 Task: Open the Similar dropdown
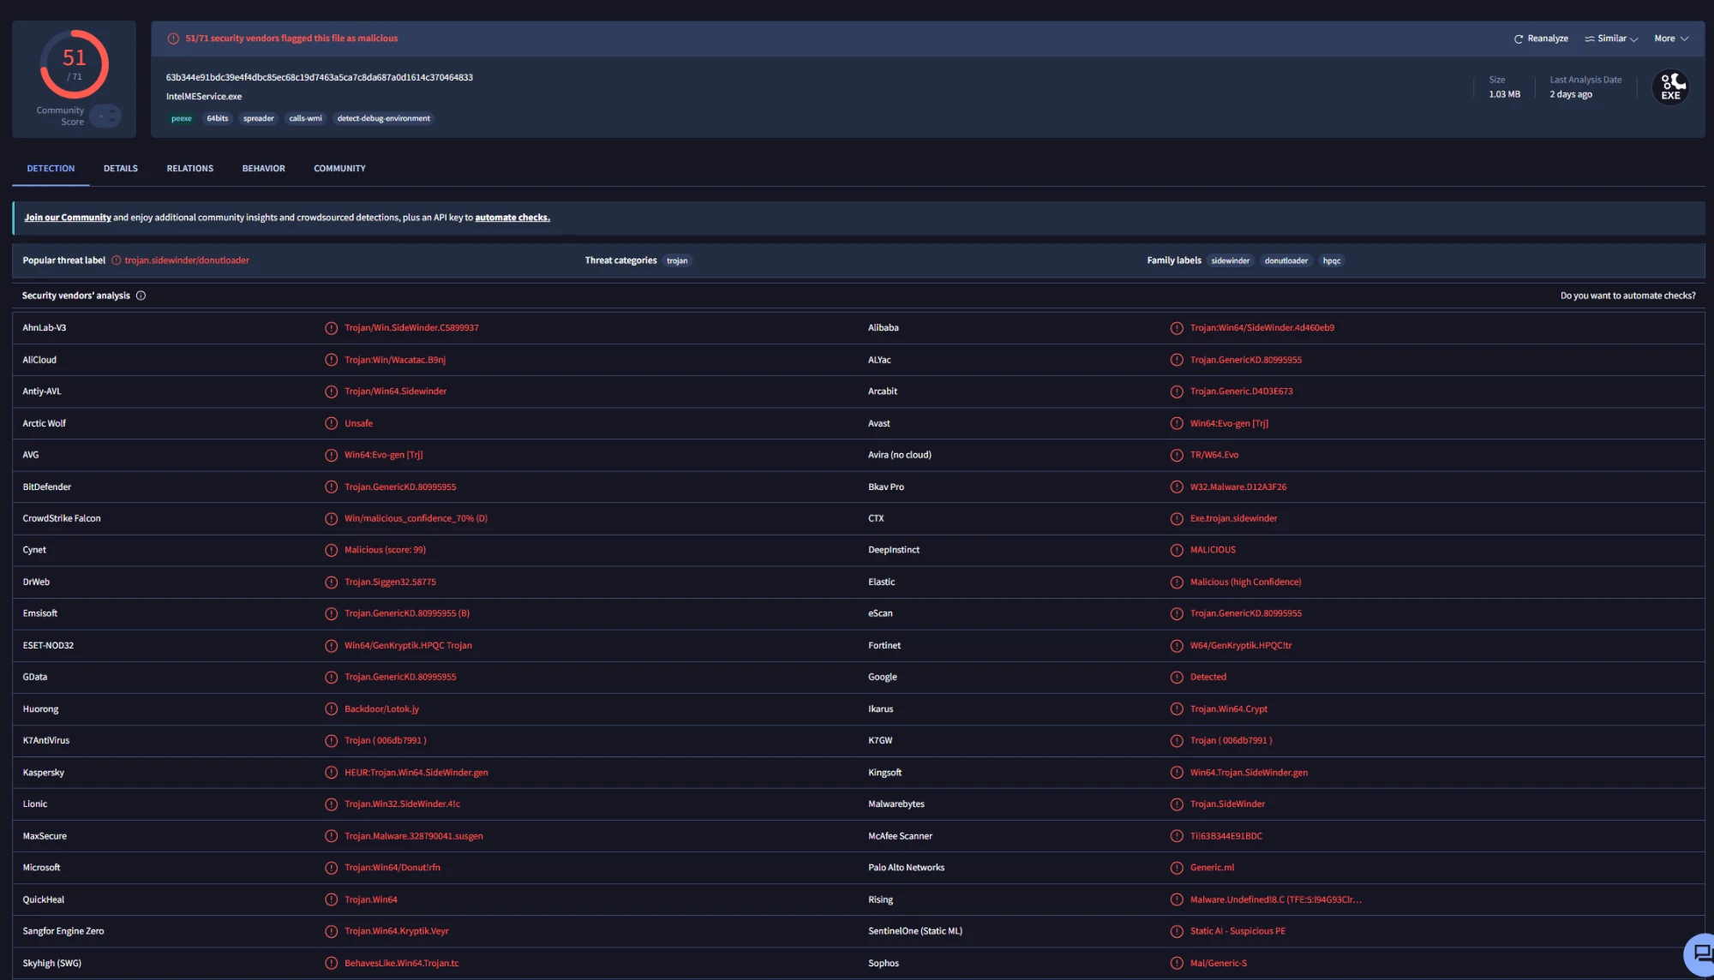coord(1611,39)
